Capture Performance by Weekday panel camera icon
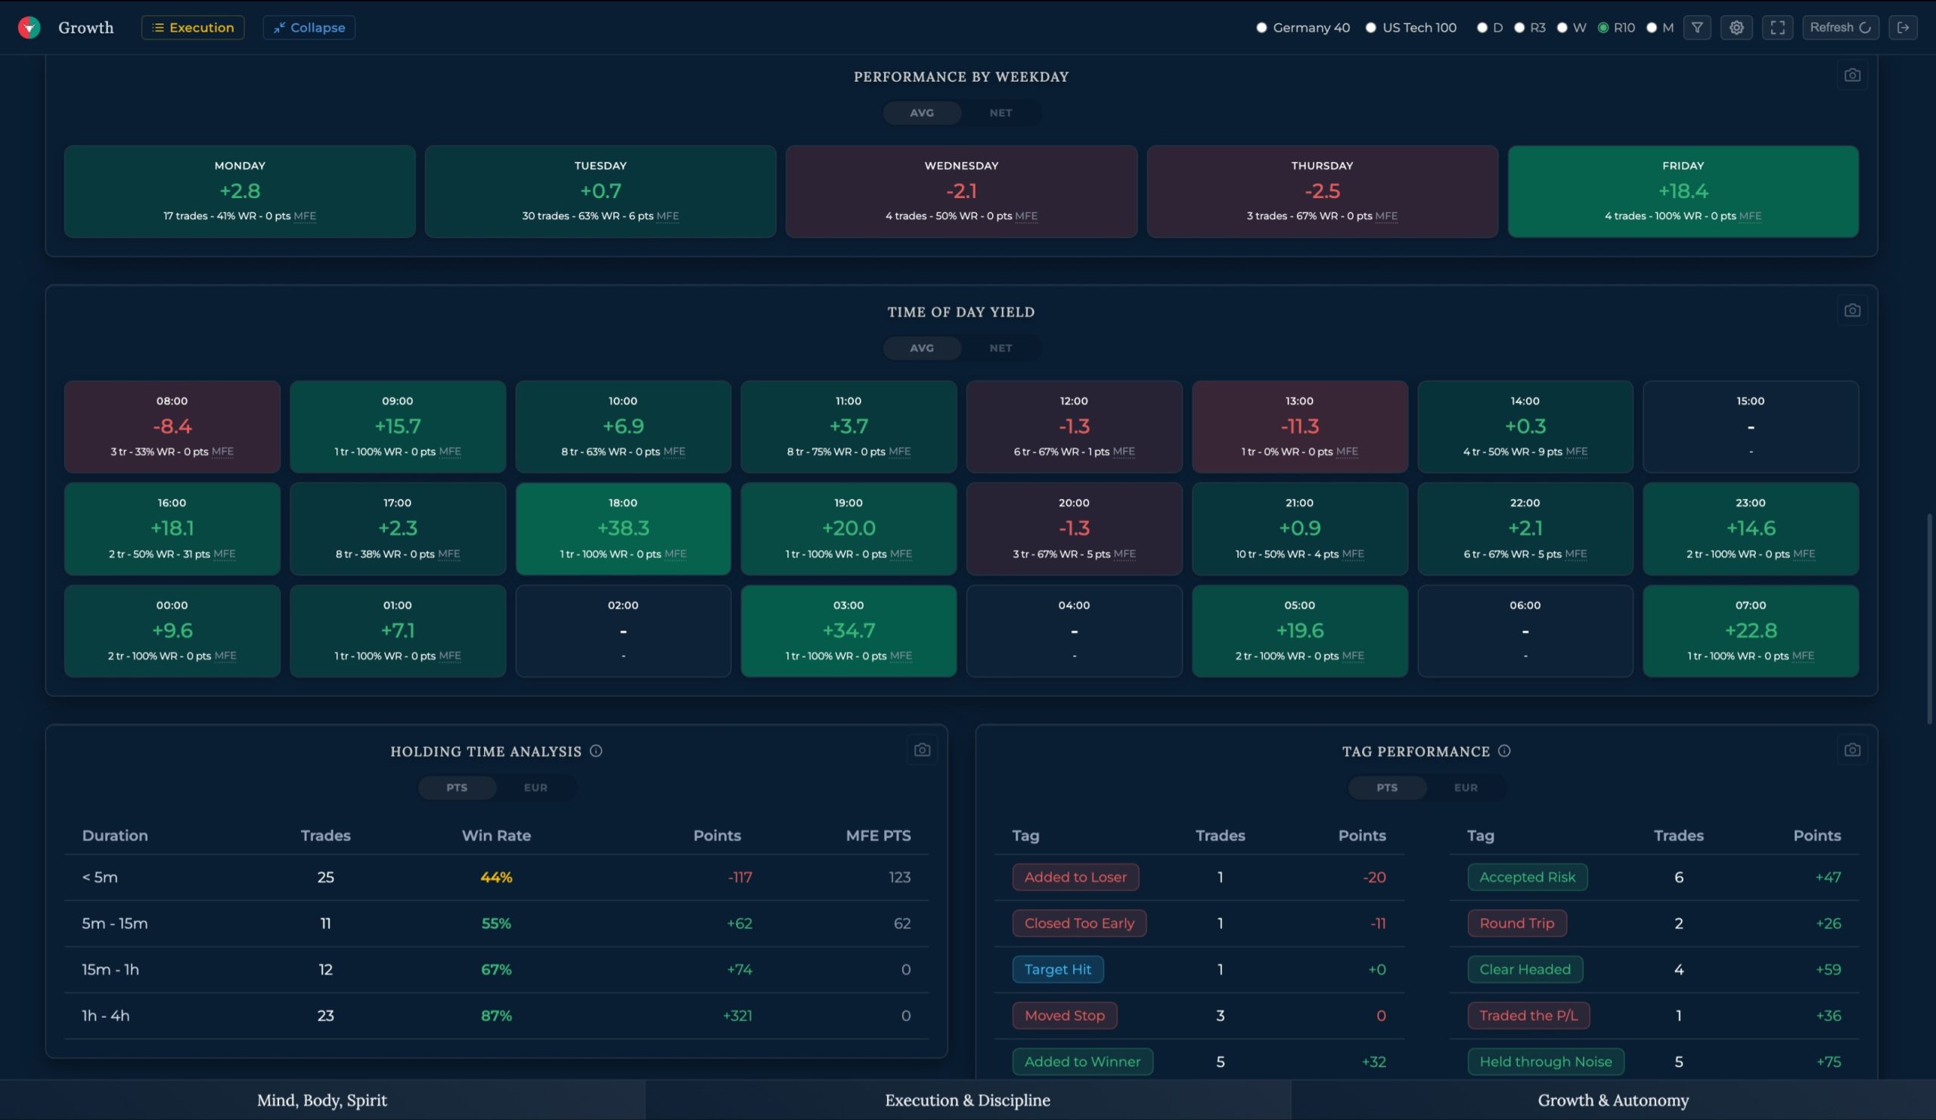The height and width of the screenshot is (1120, 1936). [x=1851, y=76]
